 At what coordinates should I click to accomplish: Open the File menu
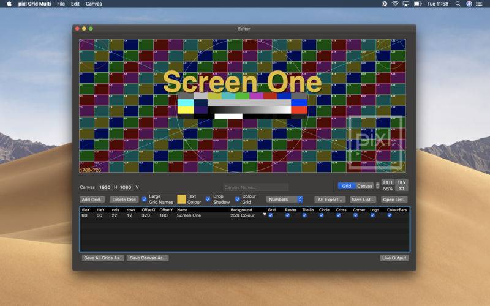pos(61,4)
